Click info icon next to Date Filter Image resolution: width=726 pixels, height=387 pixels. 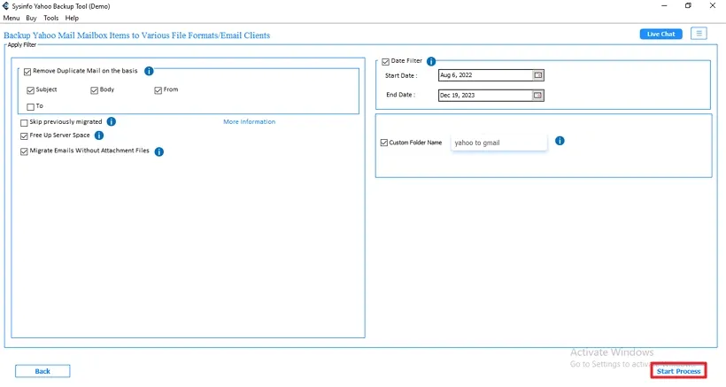[431, 61]
